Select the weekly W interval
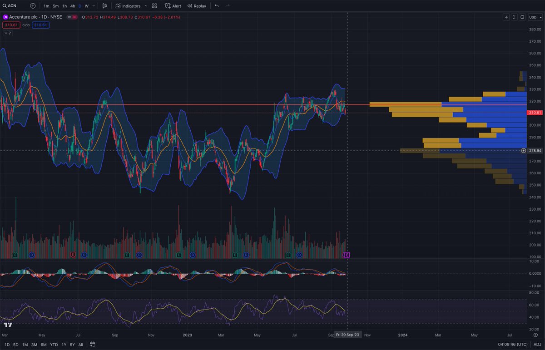Screen dimensions: 545x350 tap(86, 6)
